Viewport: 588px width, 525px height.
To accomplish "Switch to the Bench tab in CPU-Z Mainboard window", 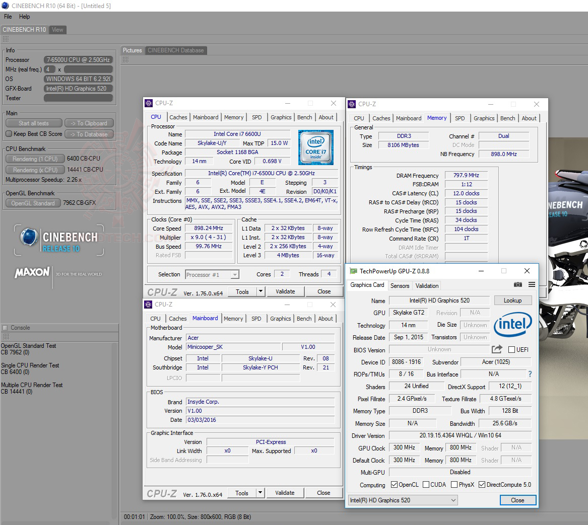I will [x=304, y=319].
